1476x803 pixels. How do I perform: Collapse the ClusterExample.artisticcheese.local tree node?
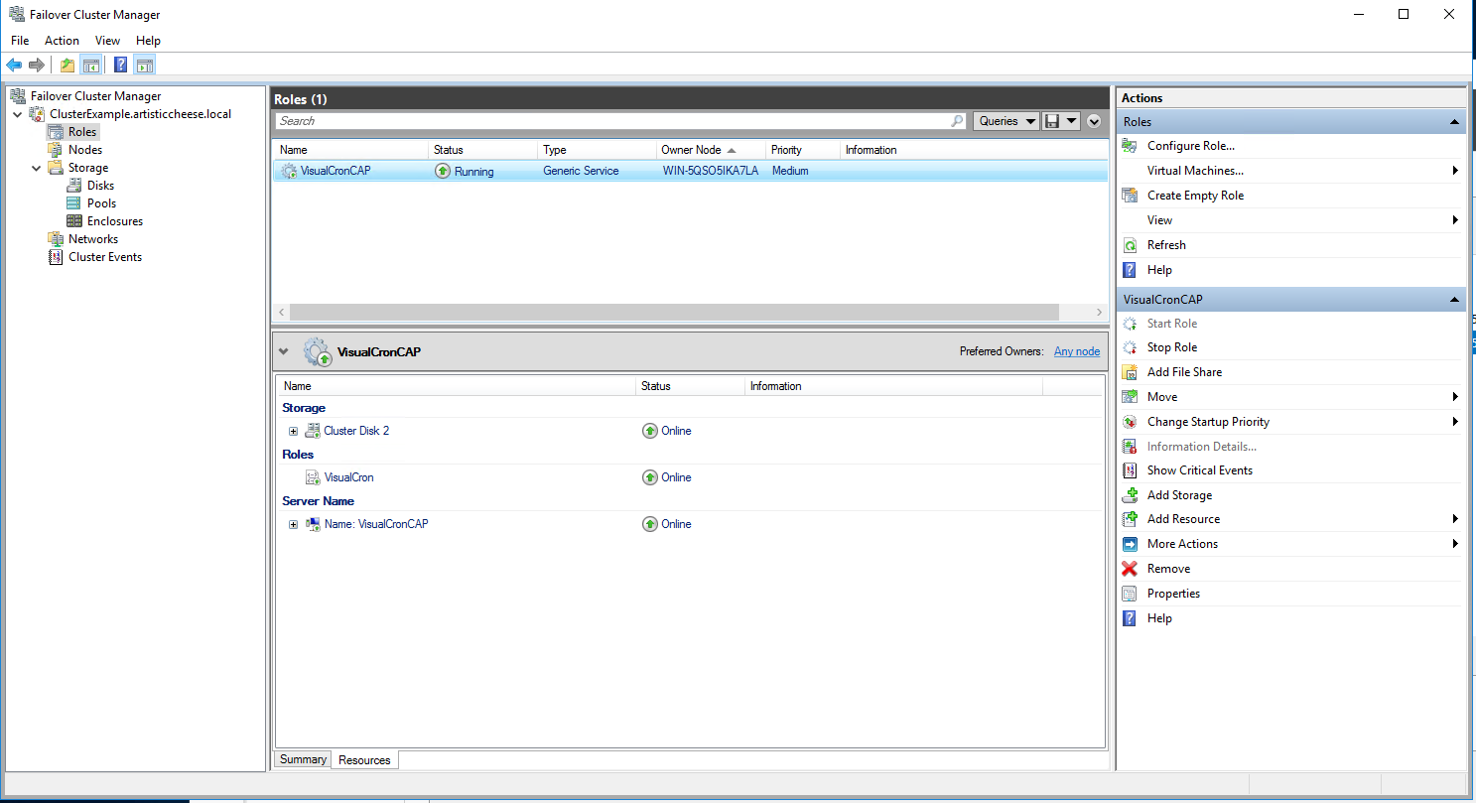click(x=17, y=114)
